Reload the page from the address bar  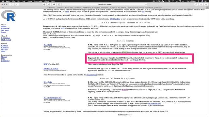[146, 4]
